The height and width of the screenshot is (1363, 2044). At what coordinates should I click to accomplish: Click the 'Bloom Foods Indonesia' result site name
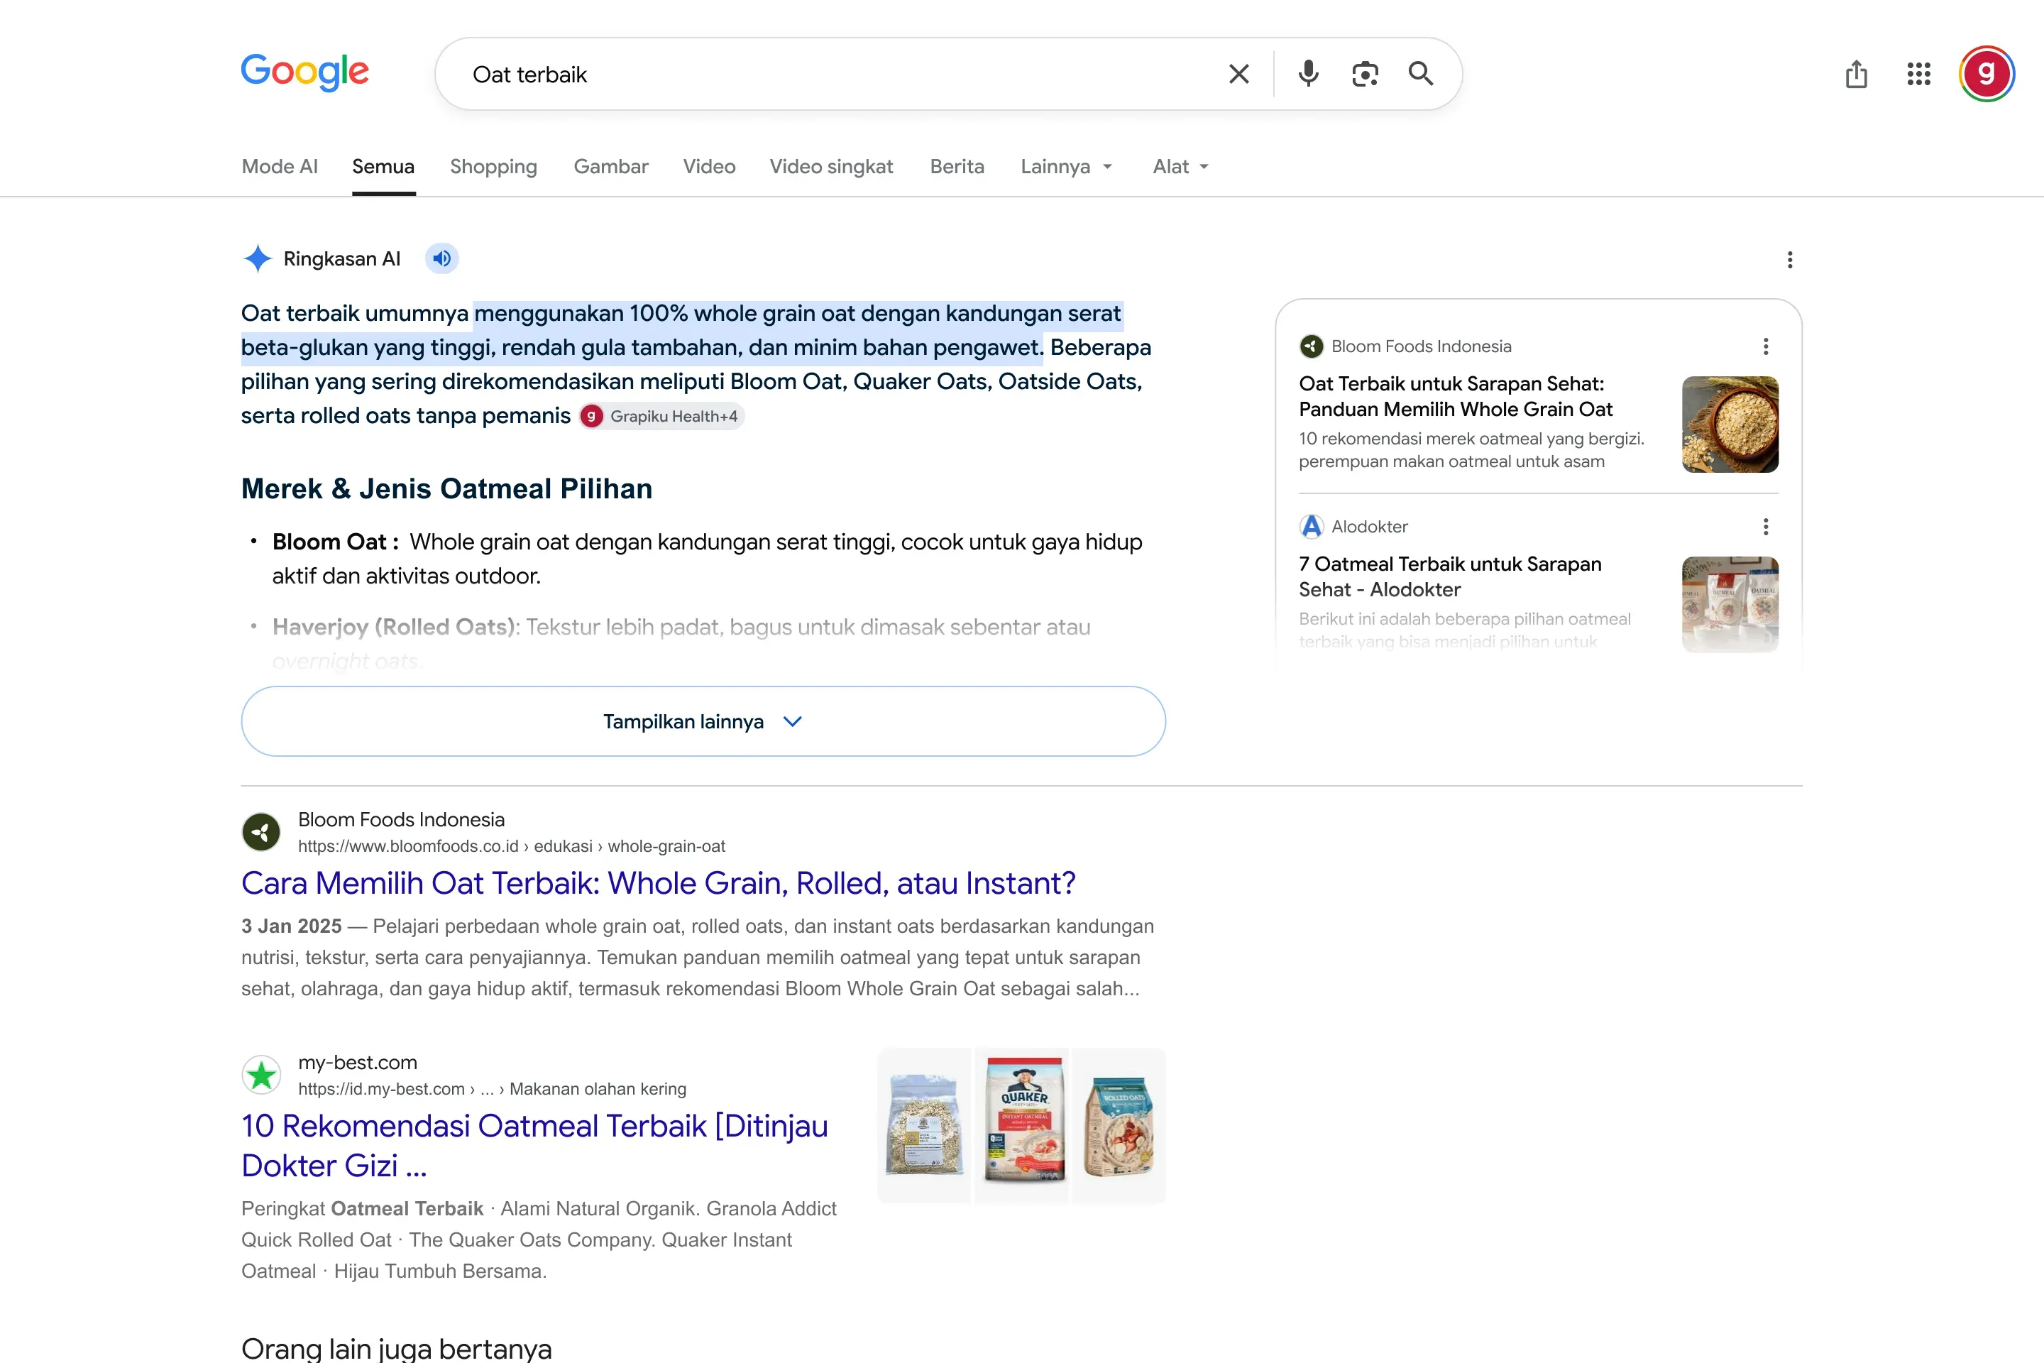point(402,820)
